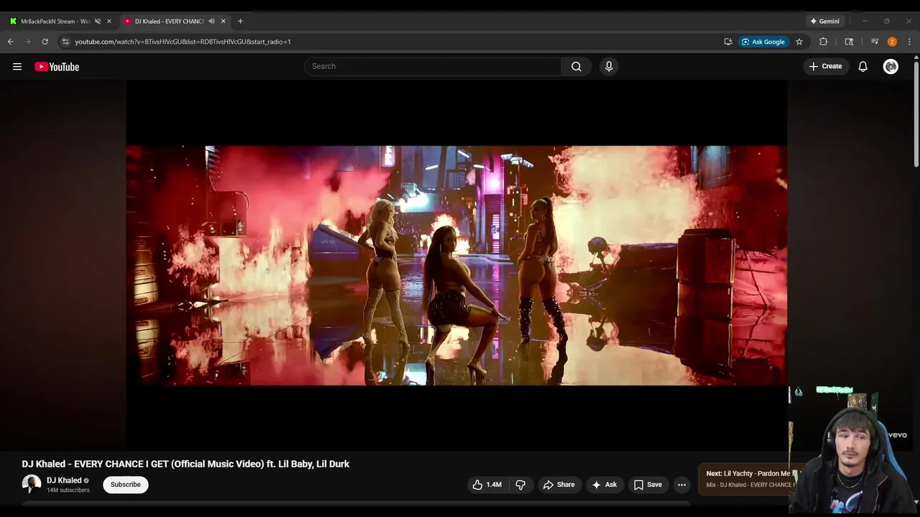Viewport: 920px width, 517px height.
Task: Start voice search with microphone icon
Action: [609, 66]
